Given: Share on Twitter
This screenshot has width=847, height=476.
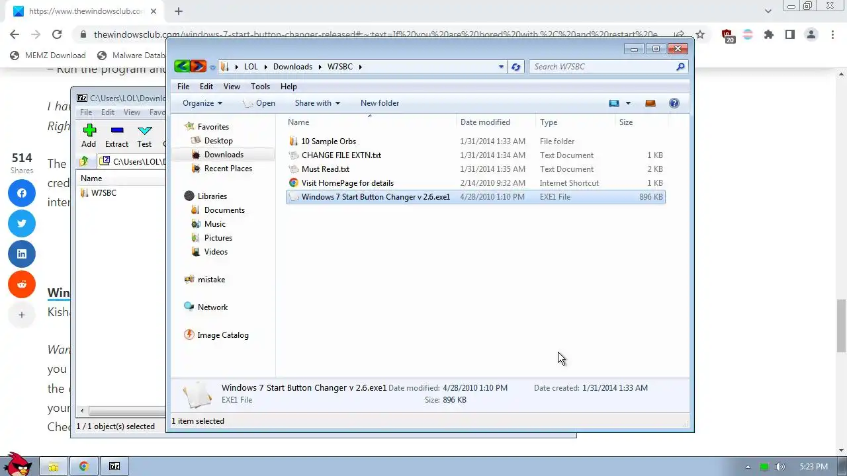Looking at the screenshot, I should point(22,223).
